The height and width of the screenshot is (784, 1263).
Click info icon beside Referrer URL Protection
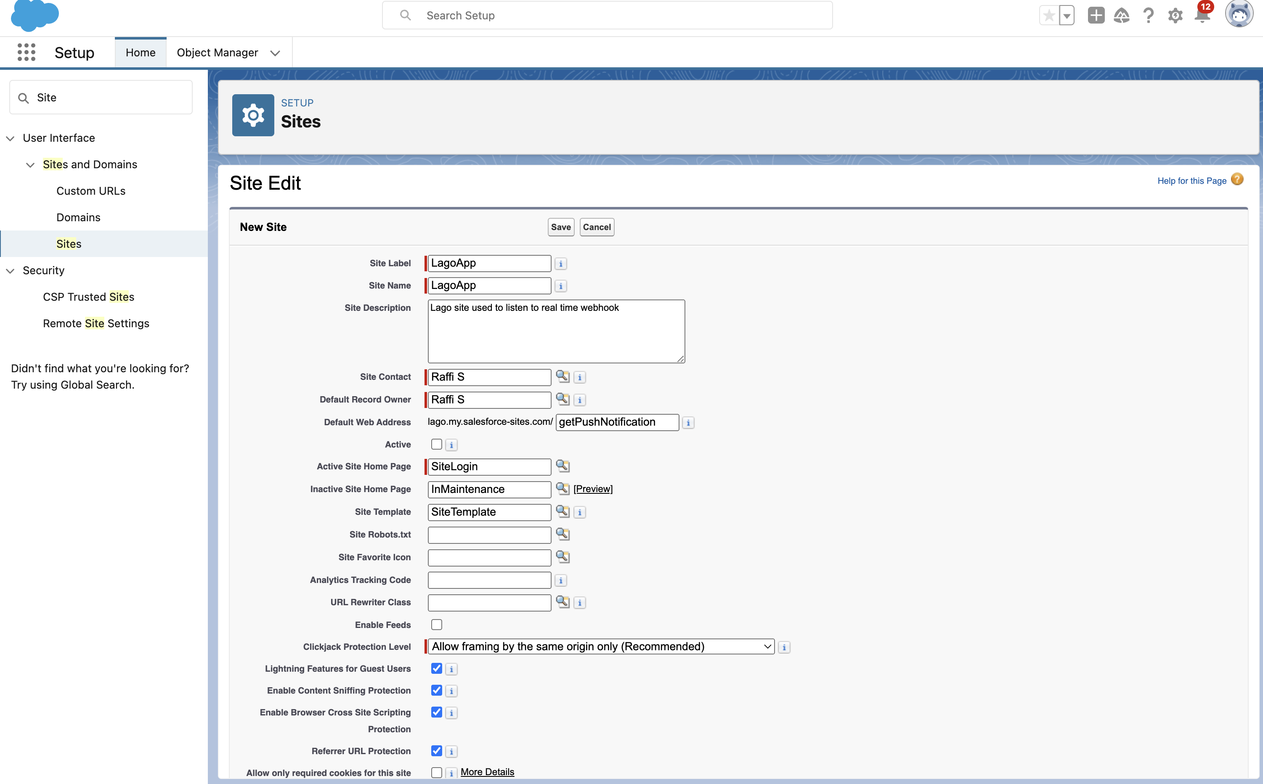point(451,751)
